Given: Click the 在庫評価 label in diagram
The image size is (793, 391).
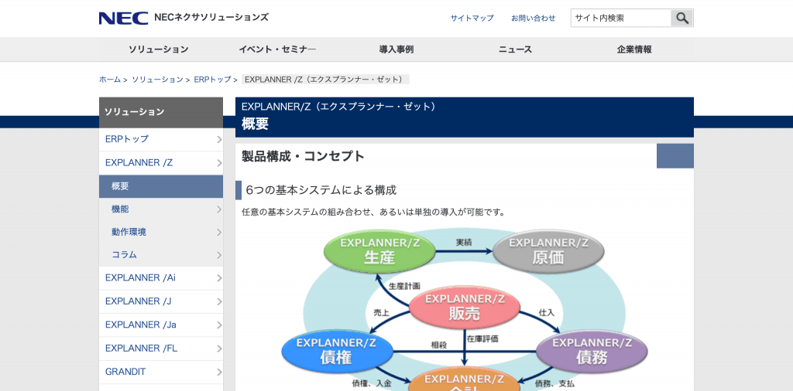Looking at the screenshot, I should point(483,338).
